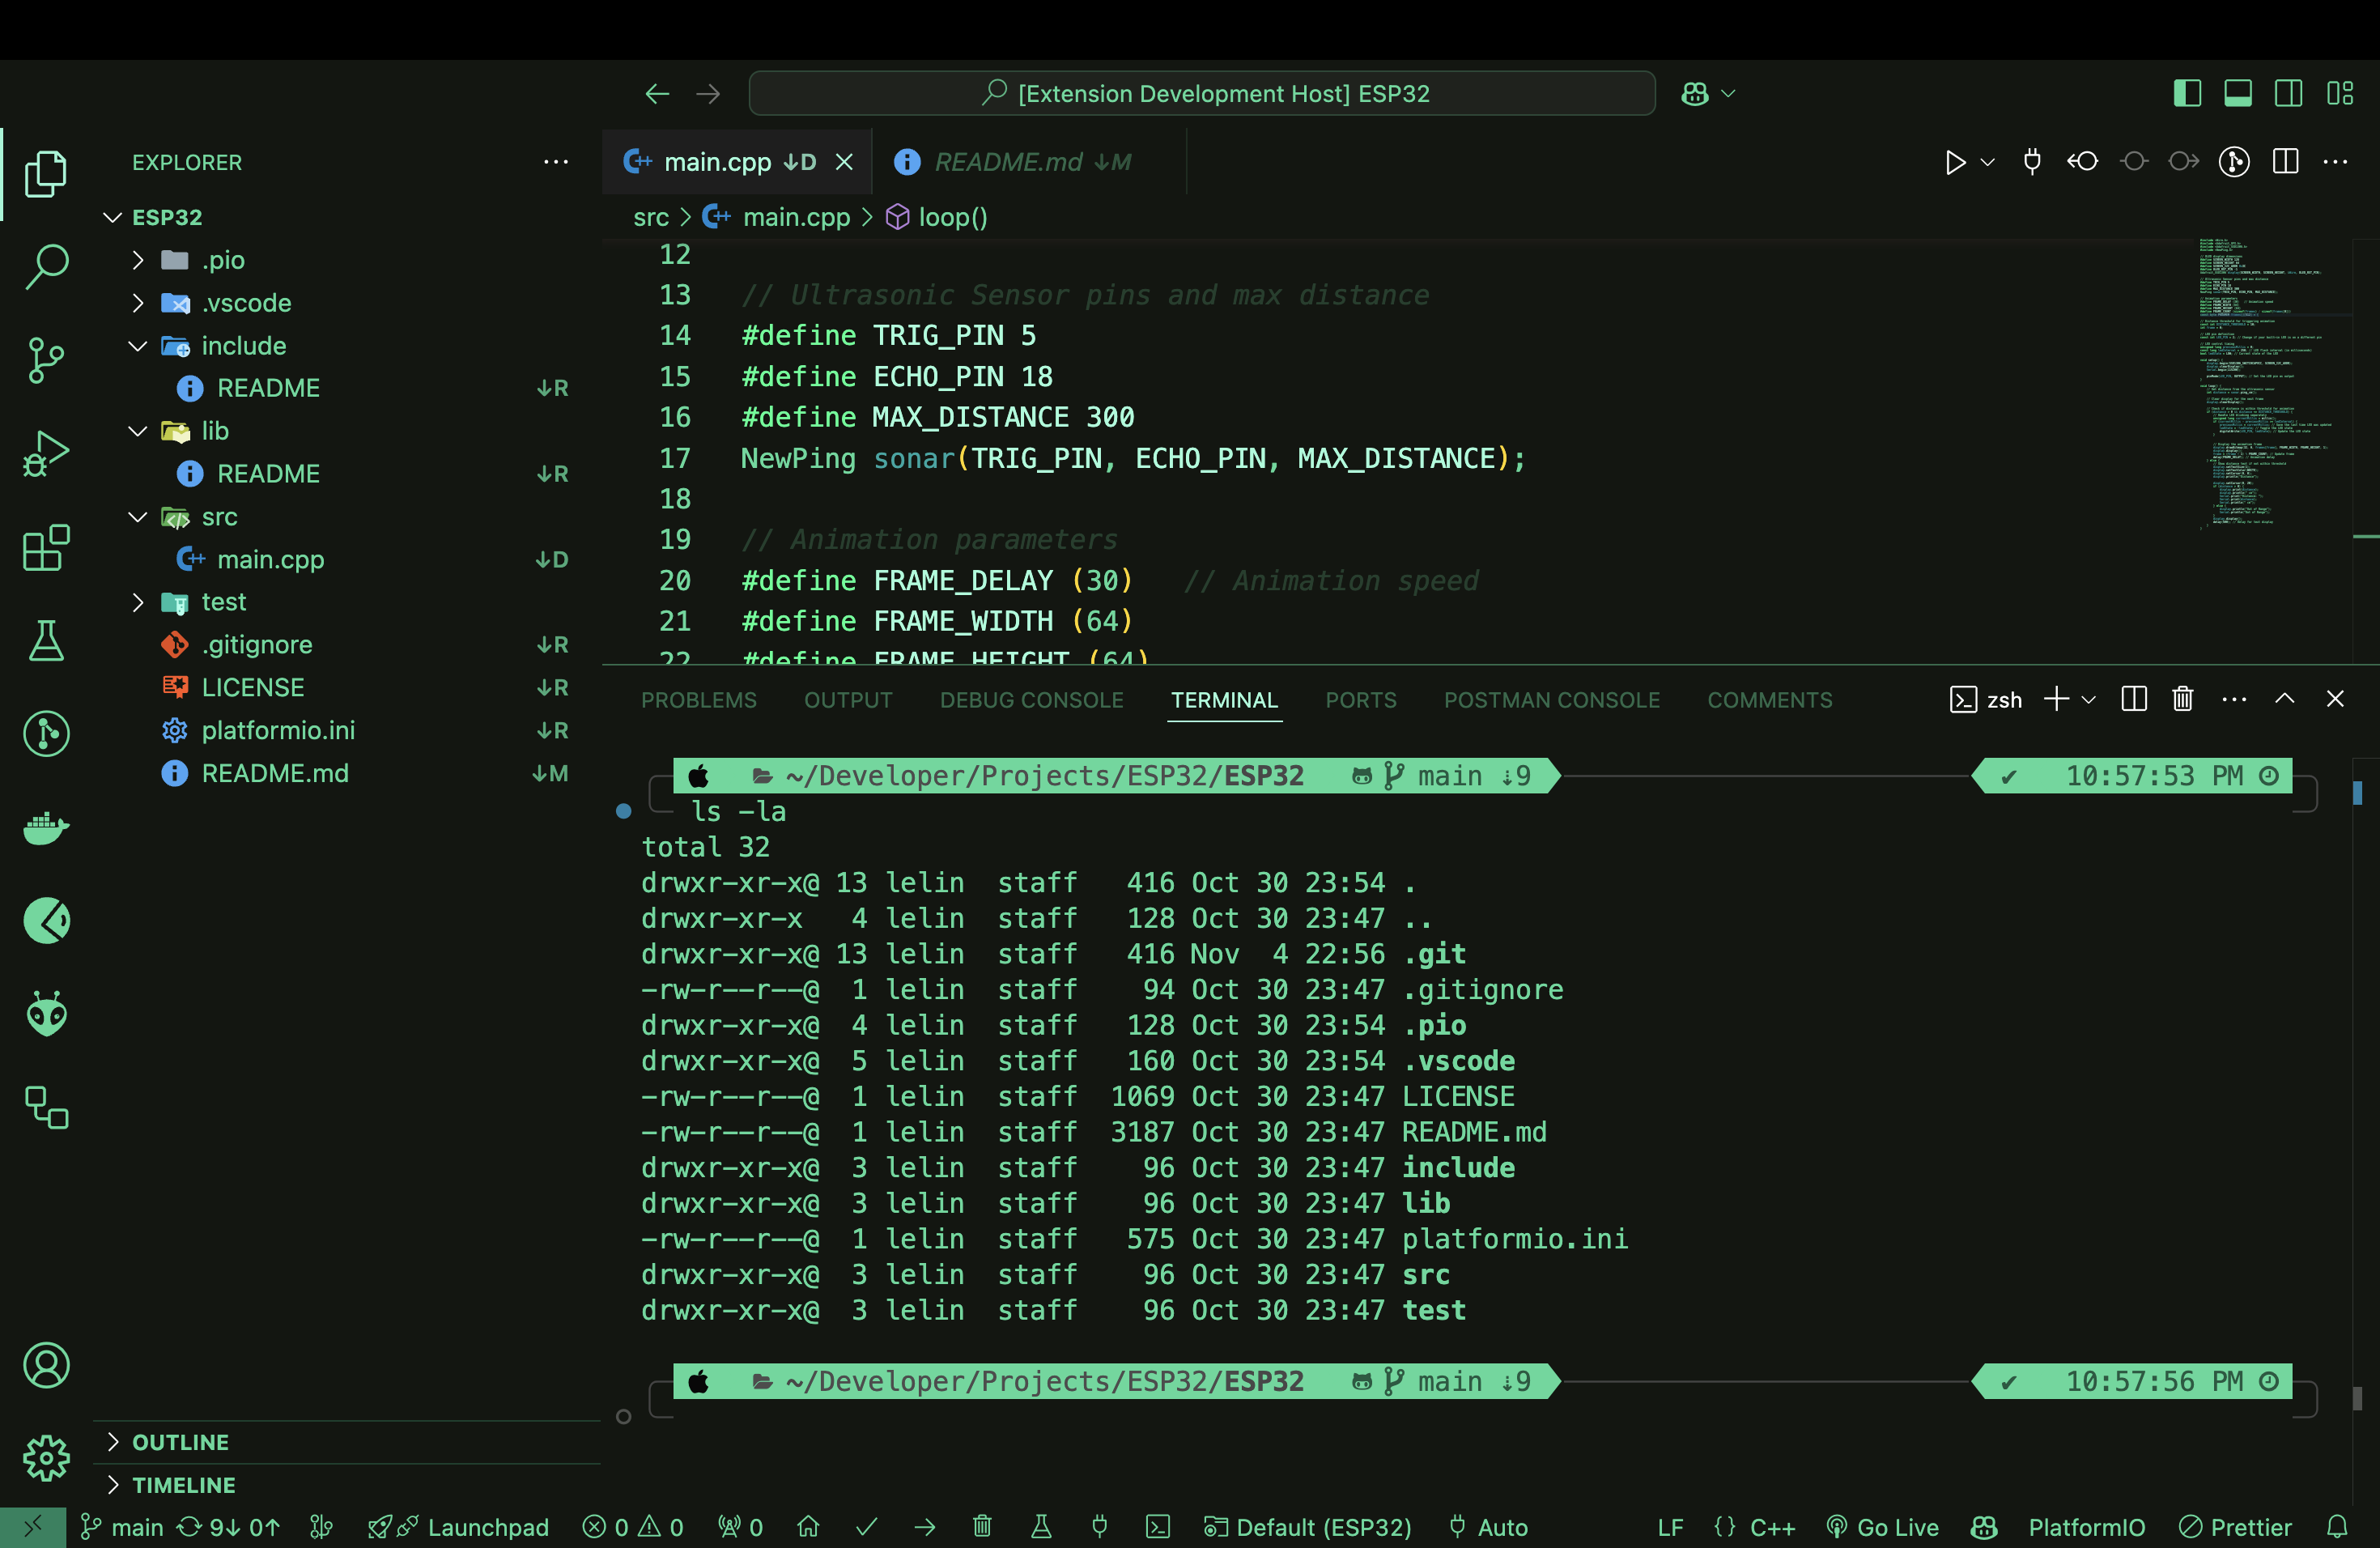The width and height of the screenshot is (2380, 1548).
Task: Click Go Live in the status bar
Action: [1883, 1527]
